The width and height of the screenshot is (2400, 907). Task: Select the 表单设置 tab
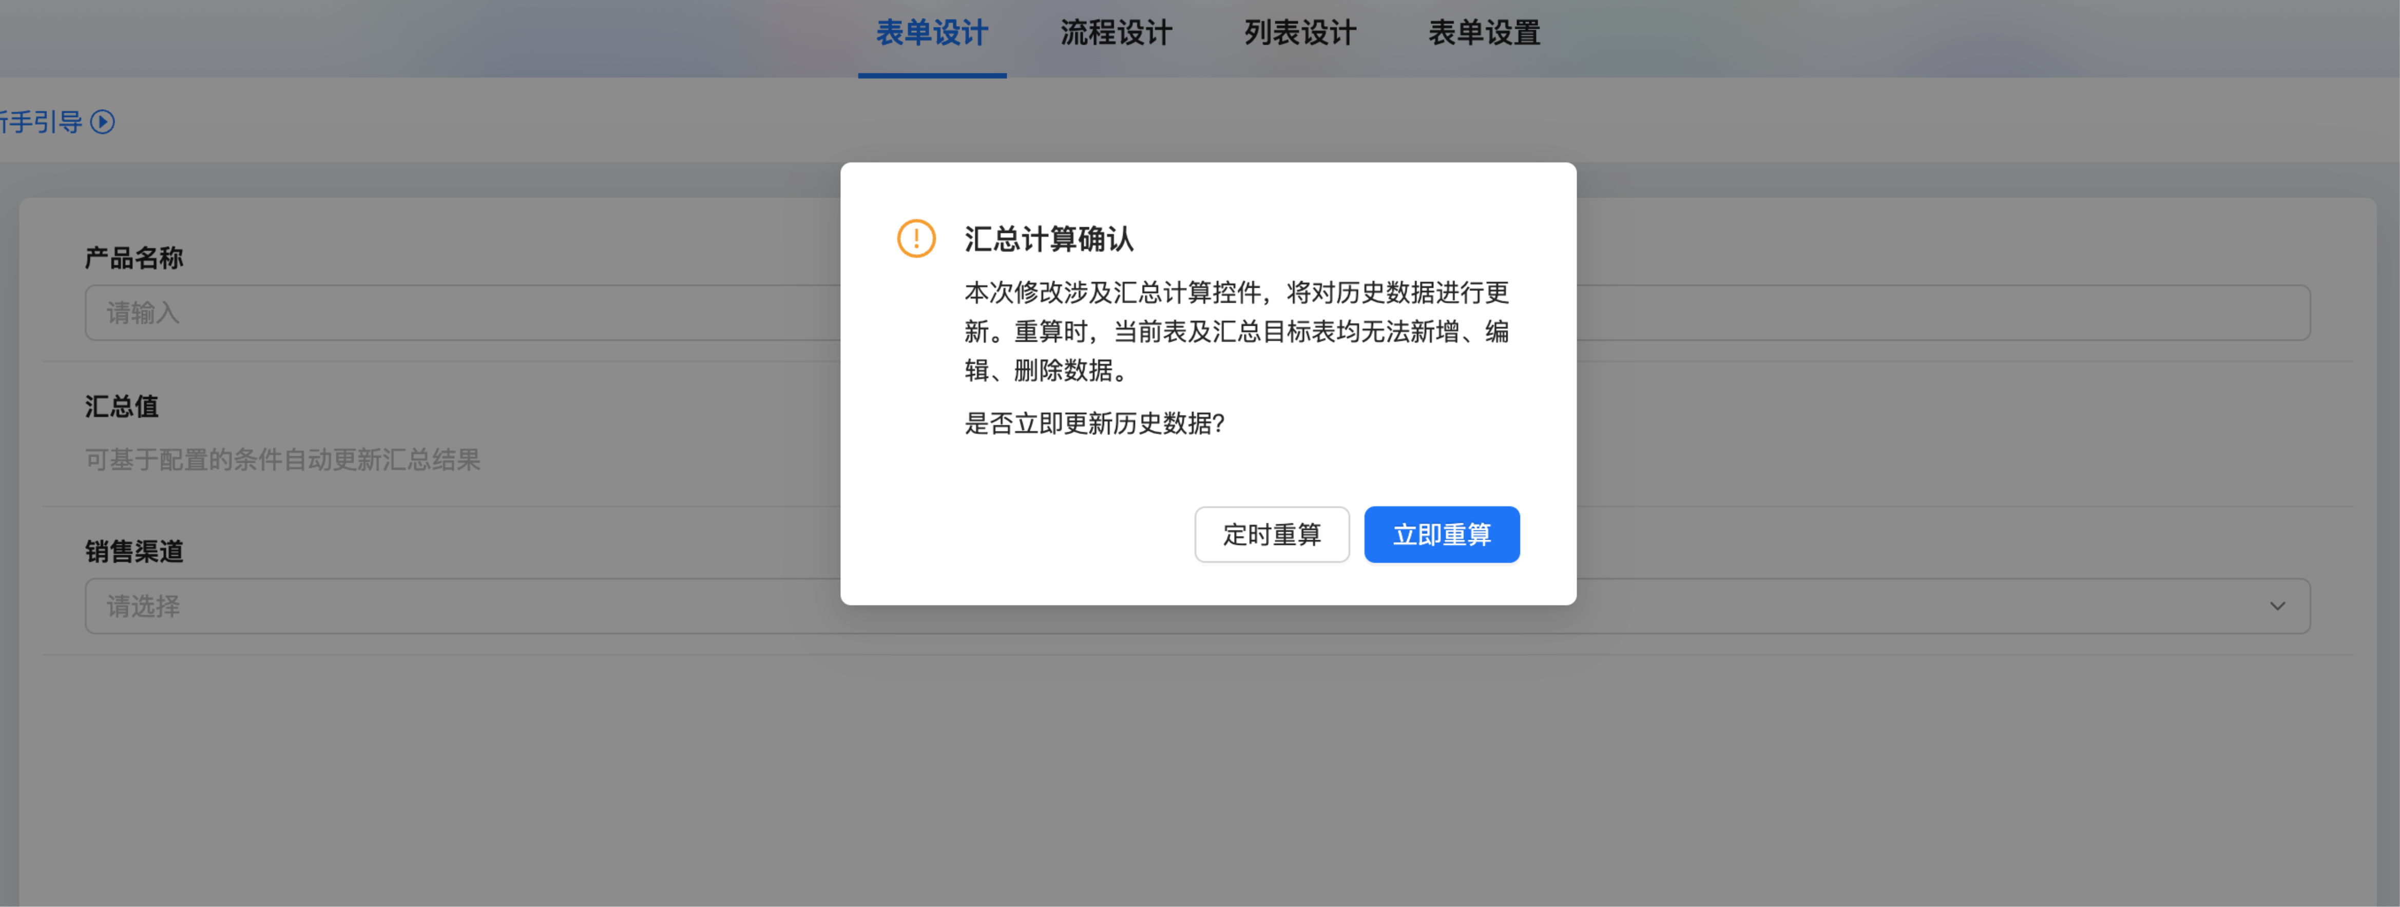click(x=1484, y=33)
